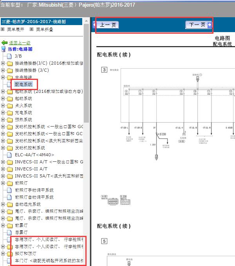235x266 pixels.
Task: Click the square icon before 菜单折叠
Action: [31, 29]
